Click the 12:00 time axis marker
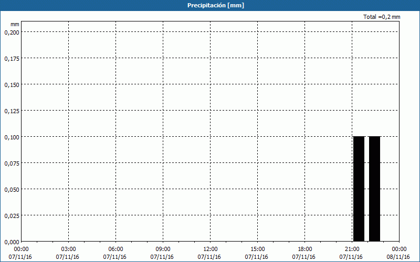The height and width of the screenshot is (262, 420). (x=210, y=249)
